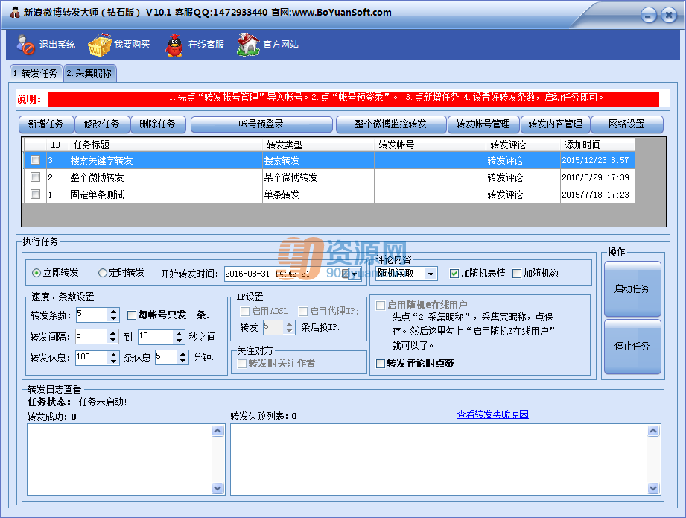Minimize the window using title bar button

pyautogui.click(x=648, y=16)
